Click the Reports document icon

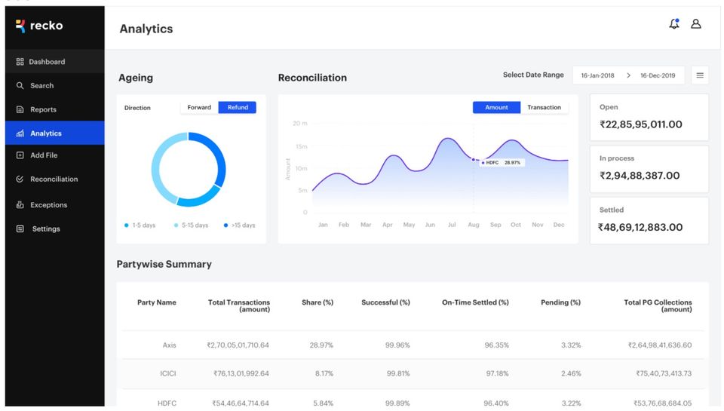coord(20,110)
